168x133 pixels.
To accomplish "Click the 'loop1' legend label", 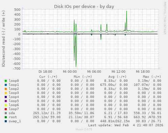I will [x=14, y=85].
